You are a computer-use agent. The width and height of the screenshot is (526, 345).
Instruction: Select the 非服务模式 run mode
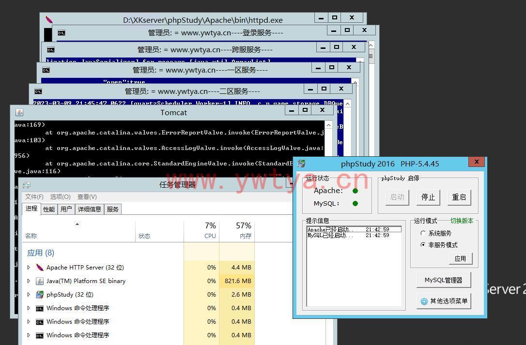[423, 245]
